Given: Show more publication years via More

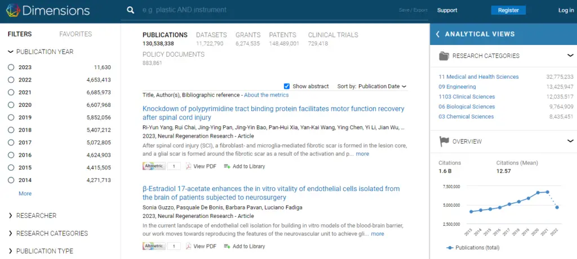Looking at the screenshot, I should point(25,193).
